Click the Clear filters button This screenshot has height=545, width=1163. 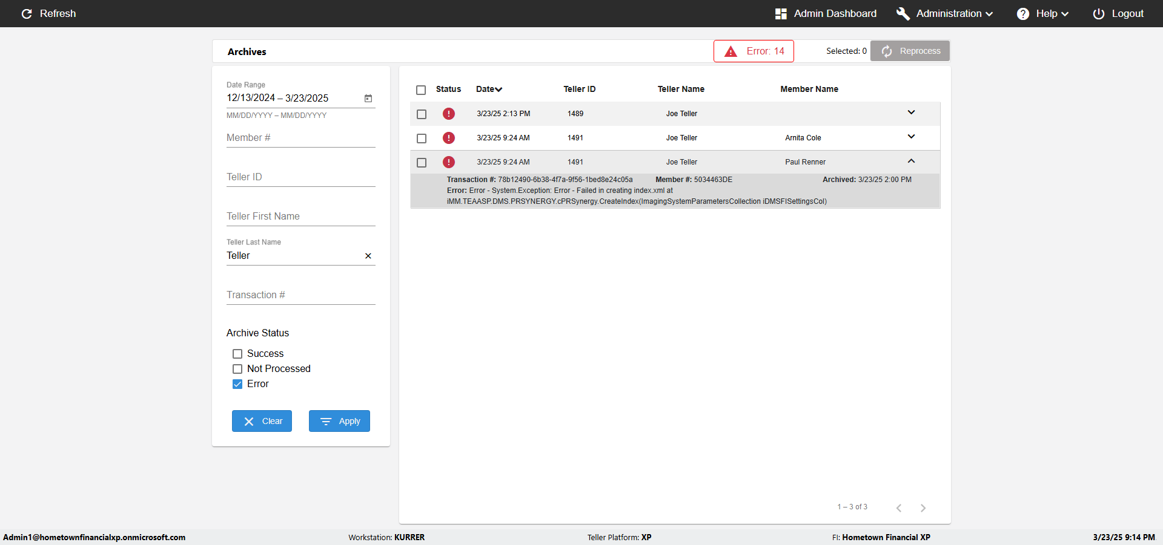(262, 421)
